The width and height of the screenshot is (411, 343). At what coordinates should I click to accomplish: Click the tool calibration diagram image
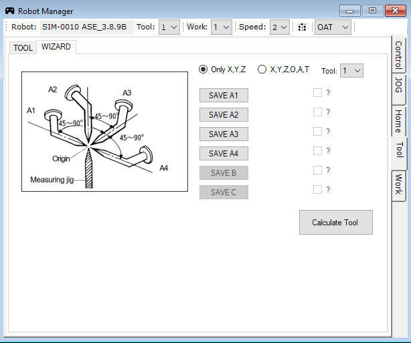[x=104, y=132]
